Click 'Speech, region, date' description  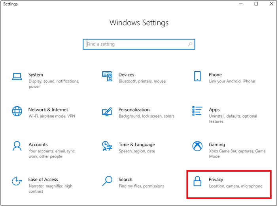tap(137, 151)
